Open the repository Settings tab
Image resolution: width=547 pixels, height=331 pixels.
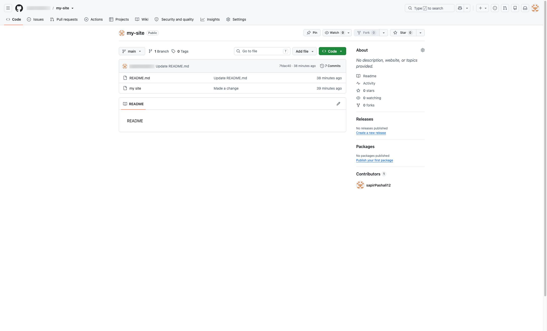coord(236,19)
